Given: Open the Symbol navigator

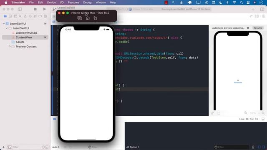Looking at the screenshot, I should [x=15, y=16].
